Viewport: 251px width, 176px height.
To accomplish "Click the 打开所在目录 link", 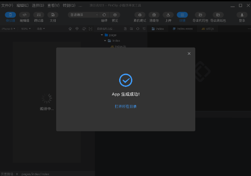I will pyautogui.click(x=125, y=106).
